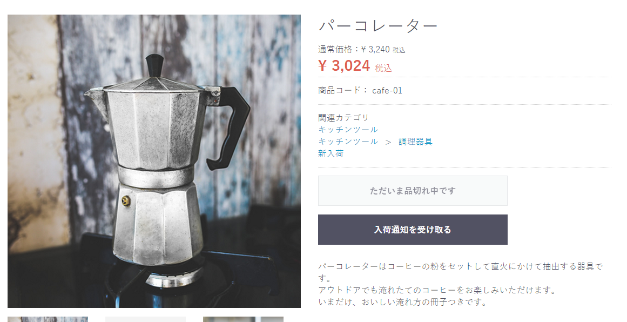Select the first thumbnail below the main photo

click(48, 319)
